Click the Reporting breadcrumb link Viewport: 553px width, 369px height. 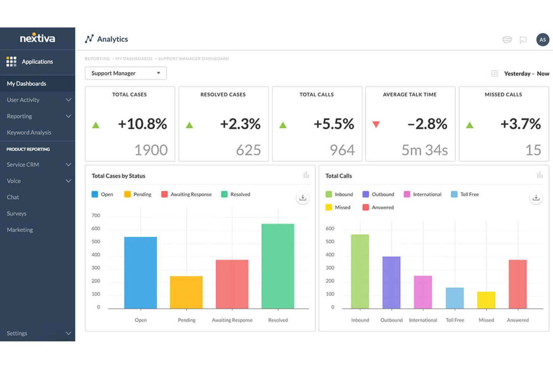click(x=97, y=58)
